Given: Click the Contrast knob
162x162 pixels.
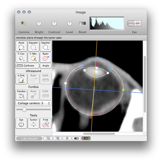Looking at the screenshot, I should tap(54, 23).
